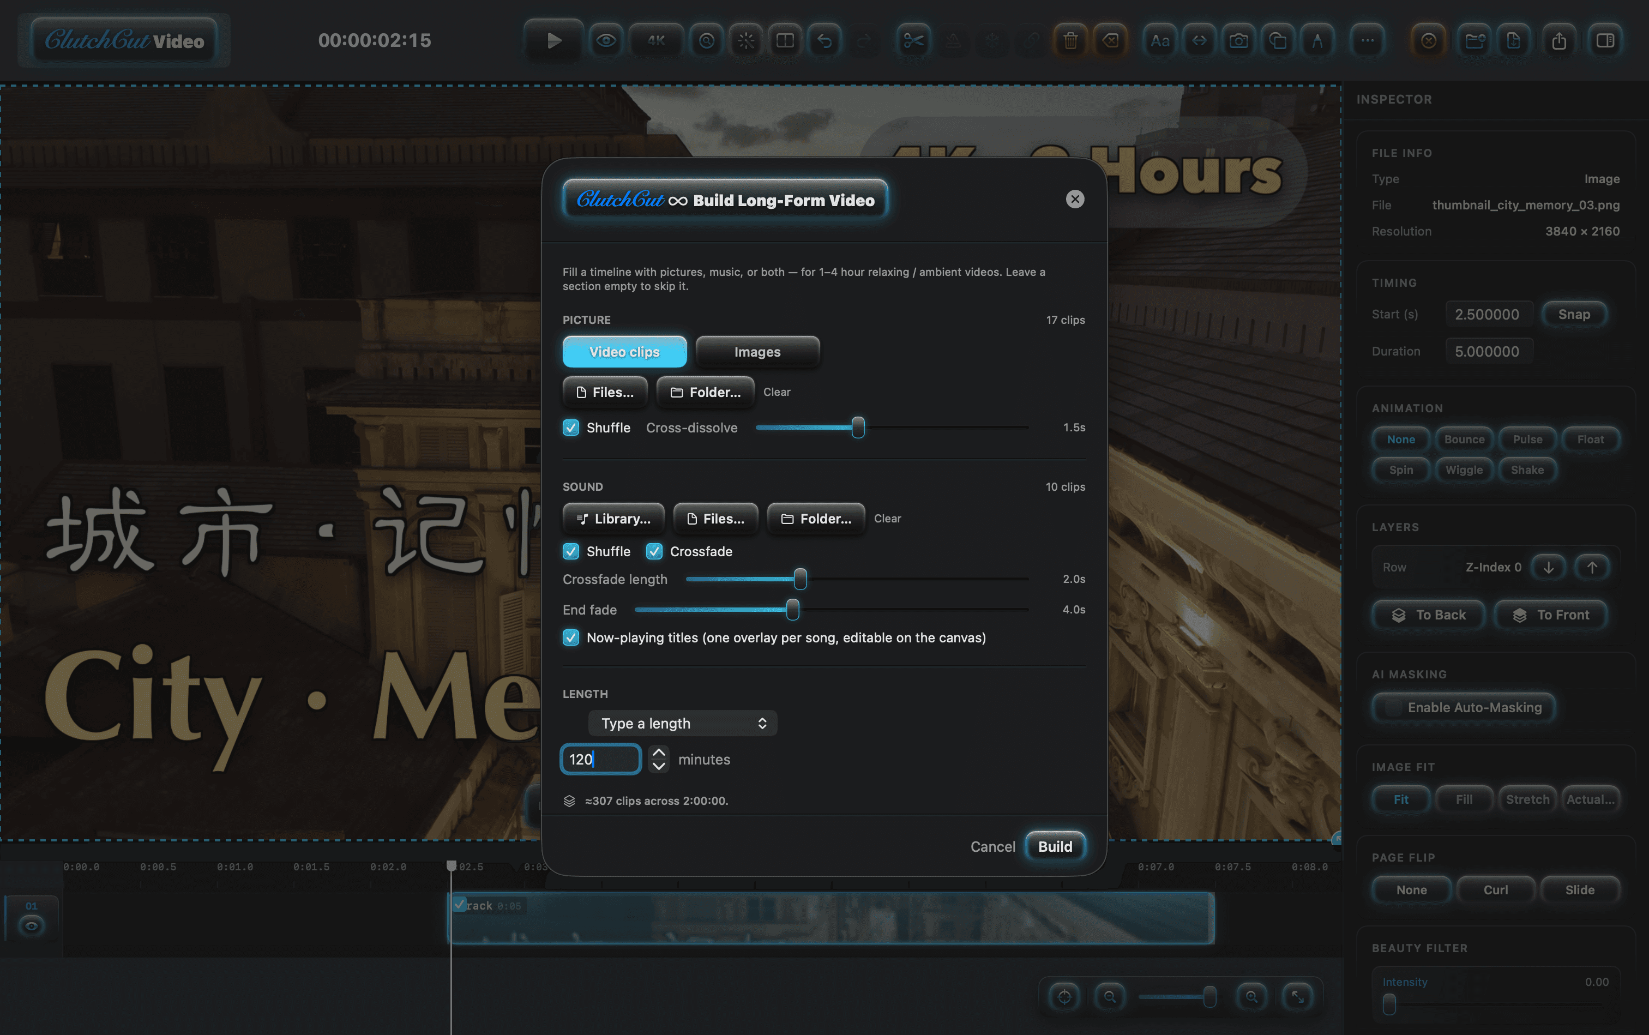Click the Duration field in Timing
This screenshot has height=1035, width=1649.
point(1489,351)
